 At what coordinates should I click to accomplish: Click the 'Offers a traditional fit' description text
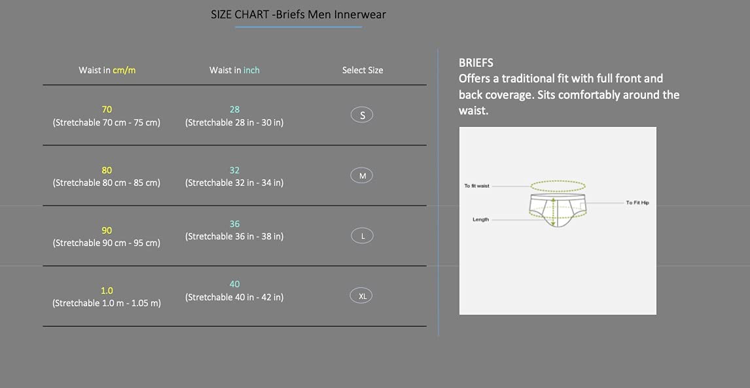click(569, 94)
